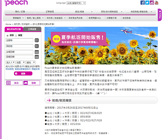
Task: Click the sunflower summer flights banner
Action: [101, 46]
